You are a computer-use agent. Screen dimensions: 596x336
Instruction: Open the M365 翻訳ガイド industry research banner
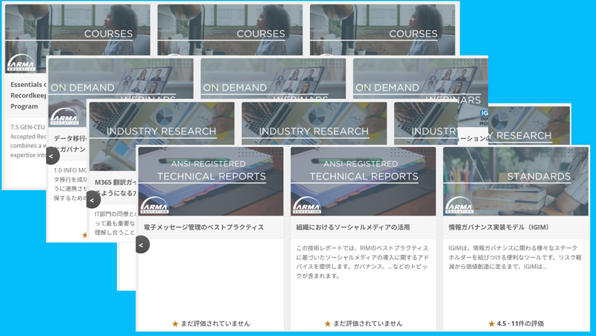point(162,123)
